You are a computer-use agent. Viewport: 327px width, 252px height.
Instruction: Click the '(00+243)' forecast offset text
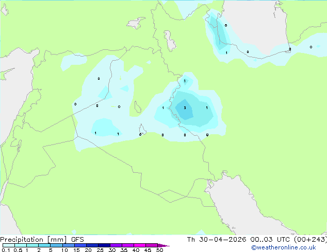coord(310,240)
